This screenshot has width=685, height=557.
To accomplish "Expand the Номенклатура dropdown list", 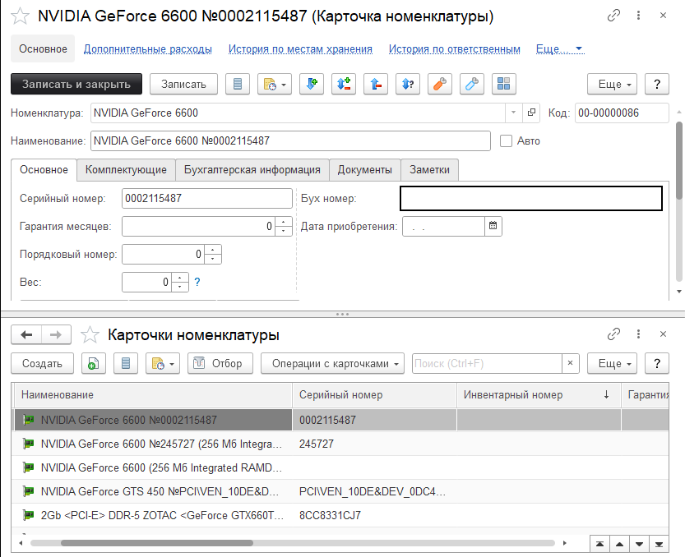I will tap(513, 113).
